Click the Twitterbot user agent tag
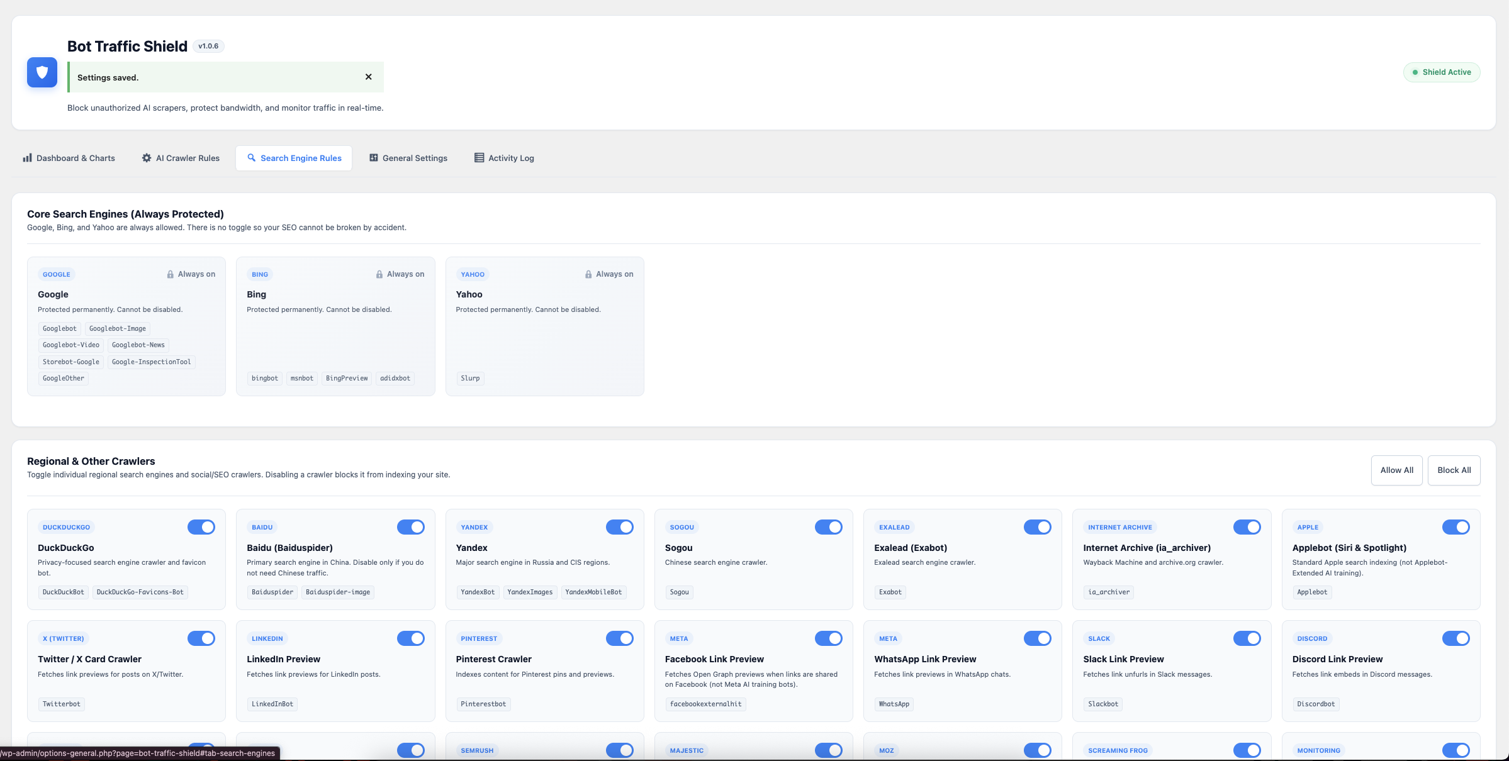 [x=62, y=704]
